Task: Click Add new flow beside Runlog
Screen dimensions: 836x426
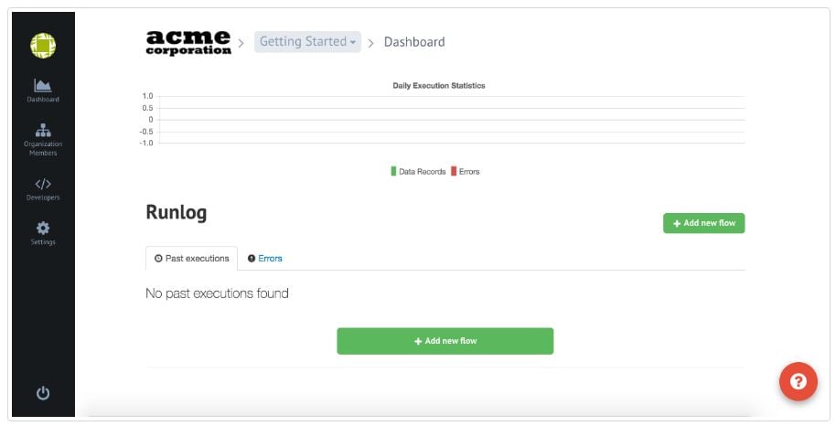Action: click(703, 223)
